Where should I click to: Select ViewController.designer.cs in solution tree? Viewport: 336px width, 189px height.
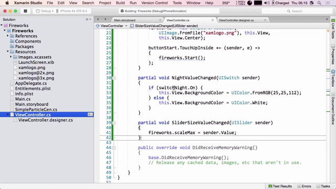[x=46, y=120]
